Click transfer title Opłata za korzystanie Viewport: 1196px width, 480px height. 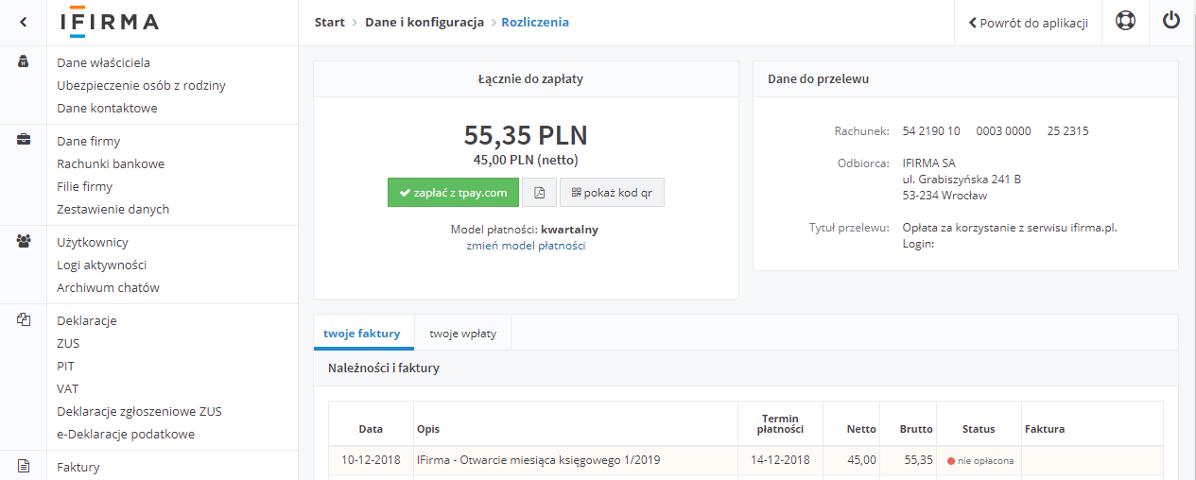click(1010, 228)
